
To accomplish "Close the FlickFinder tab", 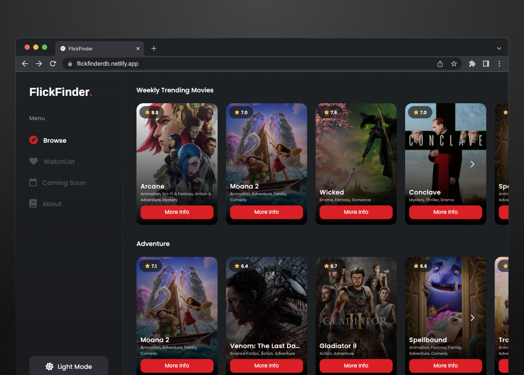I will [138, 48].
